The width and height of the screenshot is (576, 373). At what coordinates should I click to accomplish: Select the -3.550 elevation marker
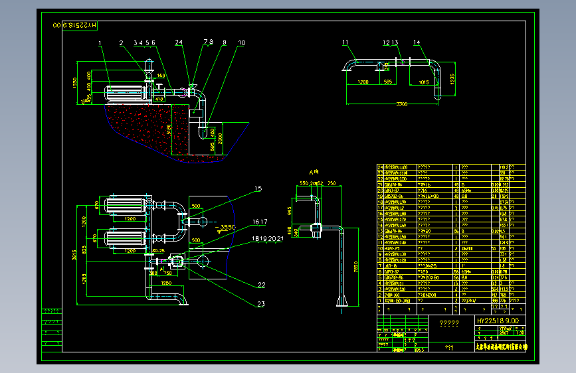tap(225, 228)
